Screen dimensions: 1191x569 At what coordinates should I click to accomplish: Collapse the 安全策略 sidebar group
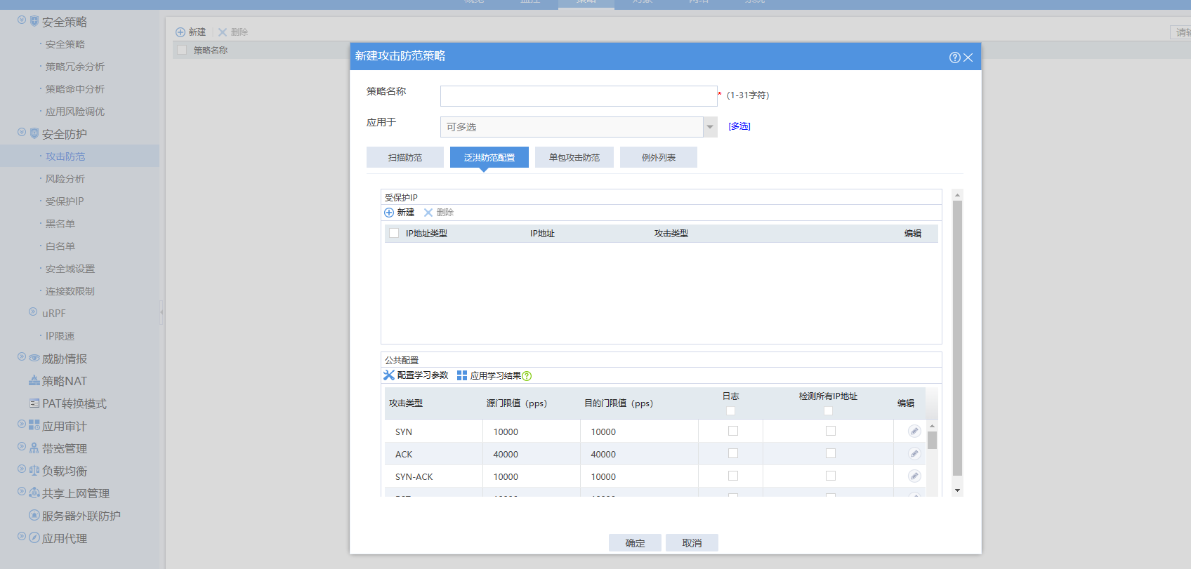pyautogui.click(x=22, y=20)
